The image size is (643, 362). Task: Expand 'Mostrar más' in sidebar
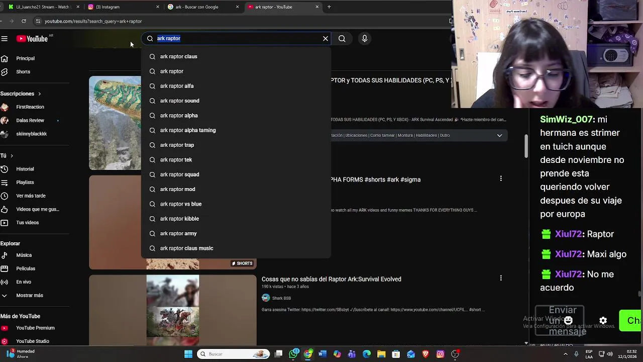point(29,296)
